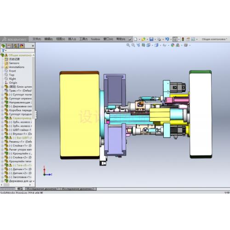Open the FeatureManager design tree tab
Viewport: 230px width, 230px height.
(3, 46)
